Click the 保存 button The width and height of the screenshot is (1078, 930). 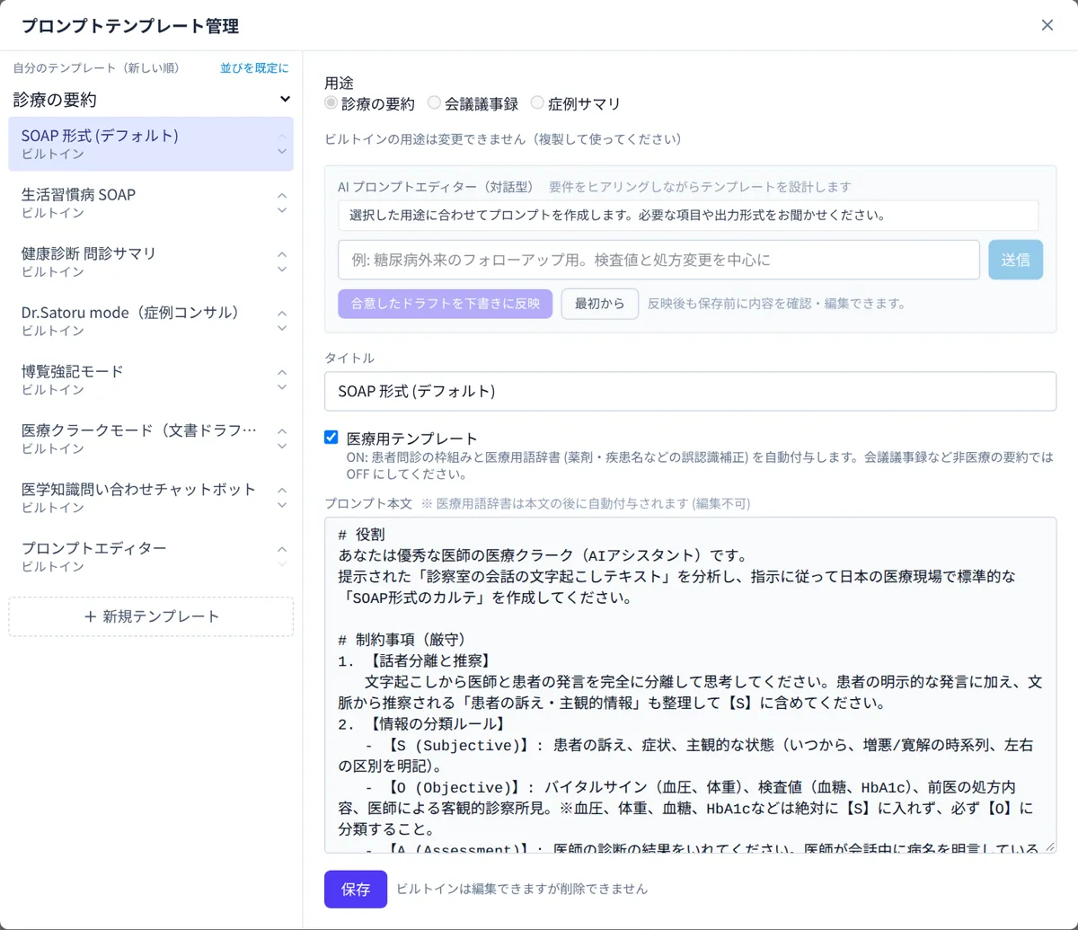point(356,890)
